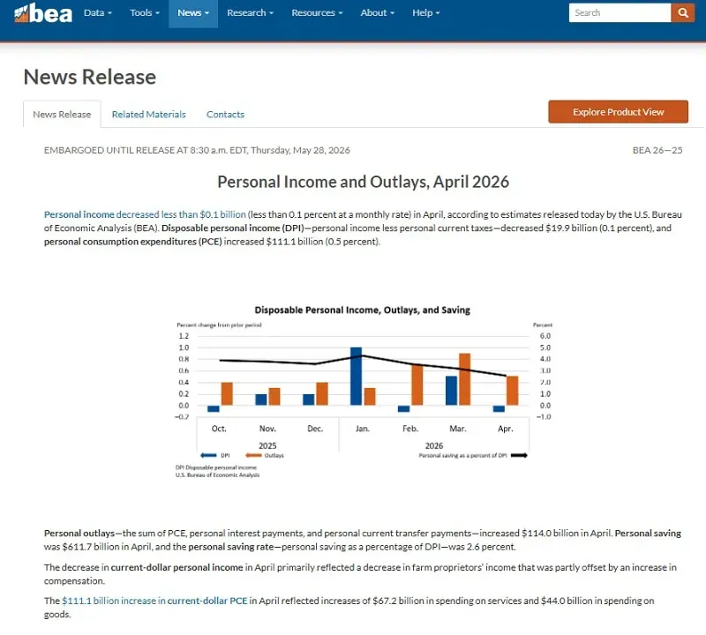Image resolution: width=706 pixels, height=635 pixels.
Task: Click the 'BEA 26—25' release number
Action: coord(657,150)
